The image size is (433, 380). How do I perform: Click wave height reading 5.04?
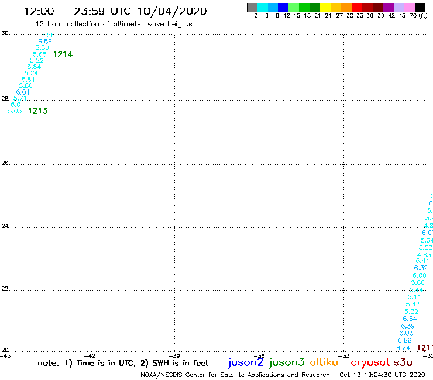click(x=18, y=105)
